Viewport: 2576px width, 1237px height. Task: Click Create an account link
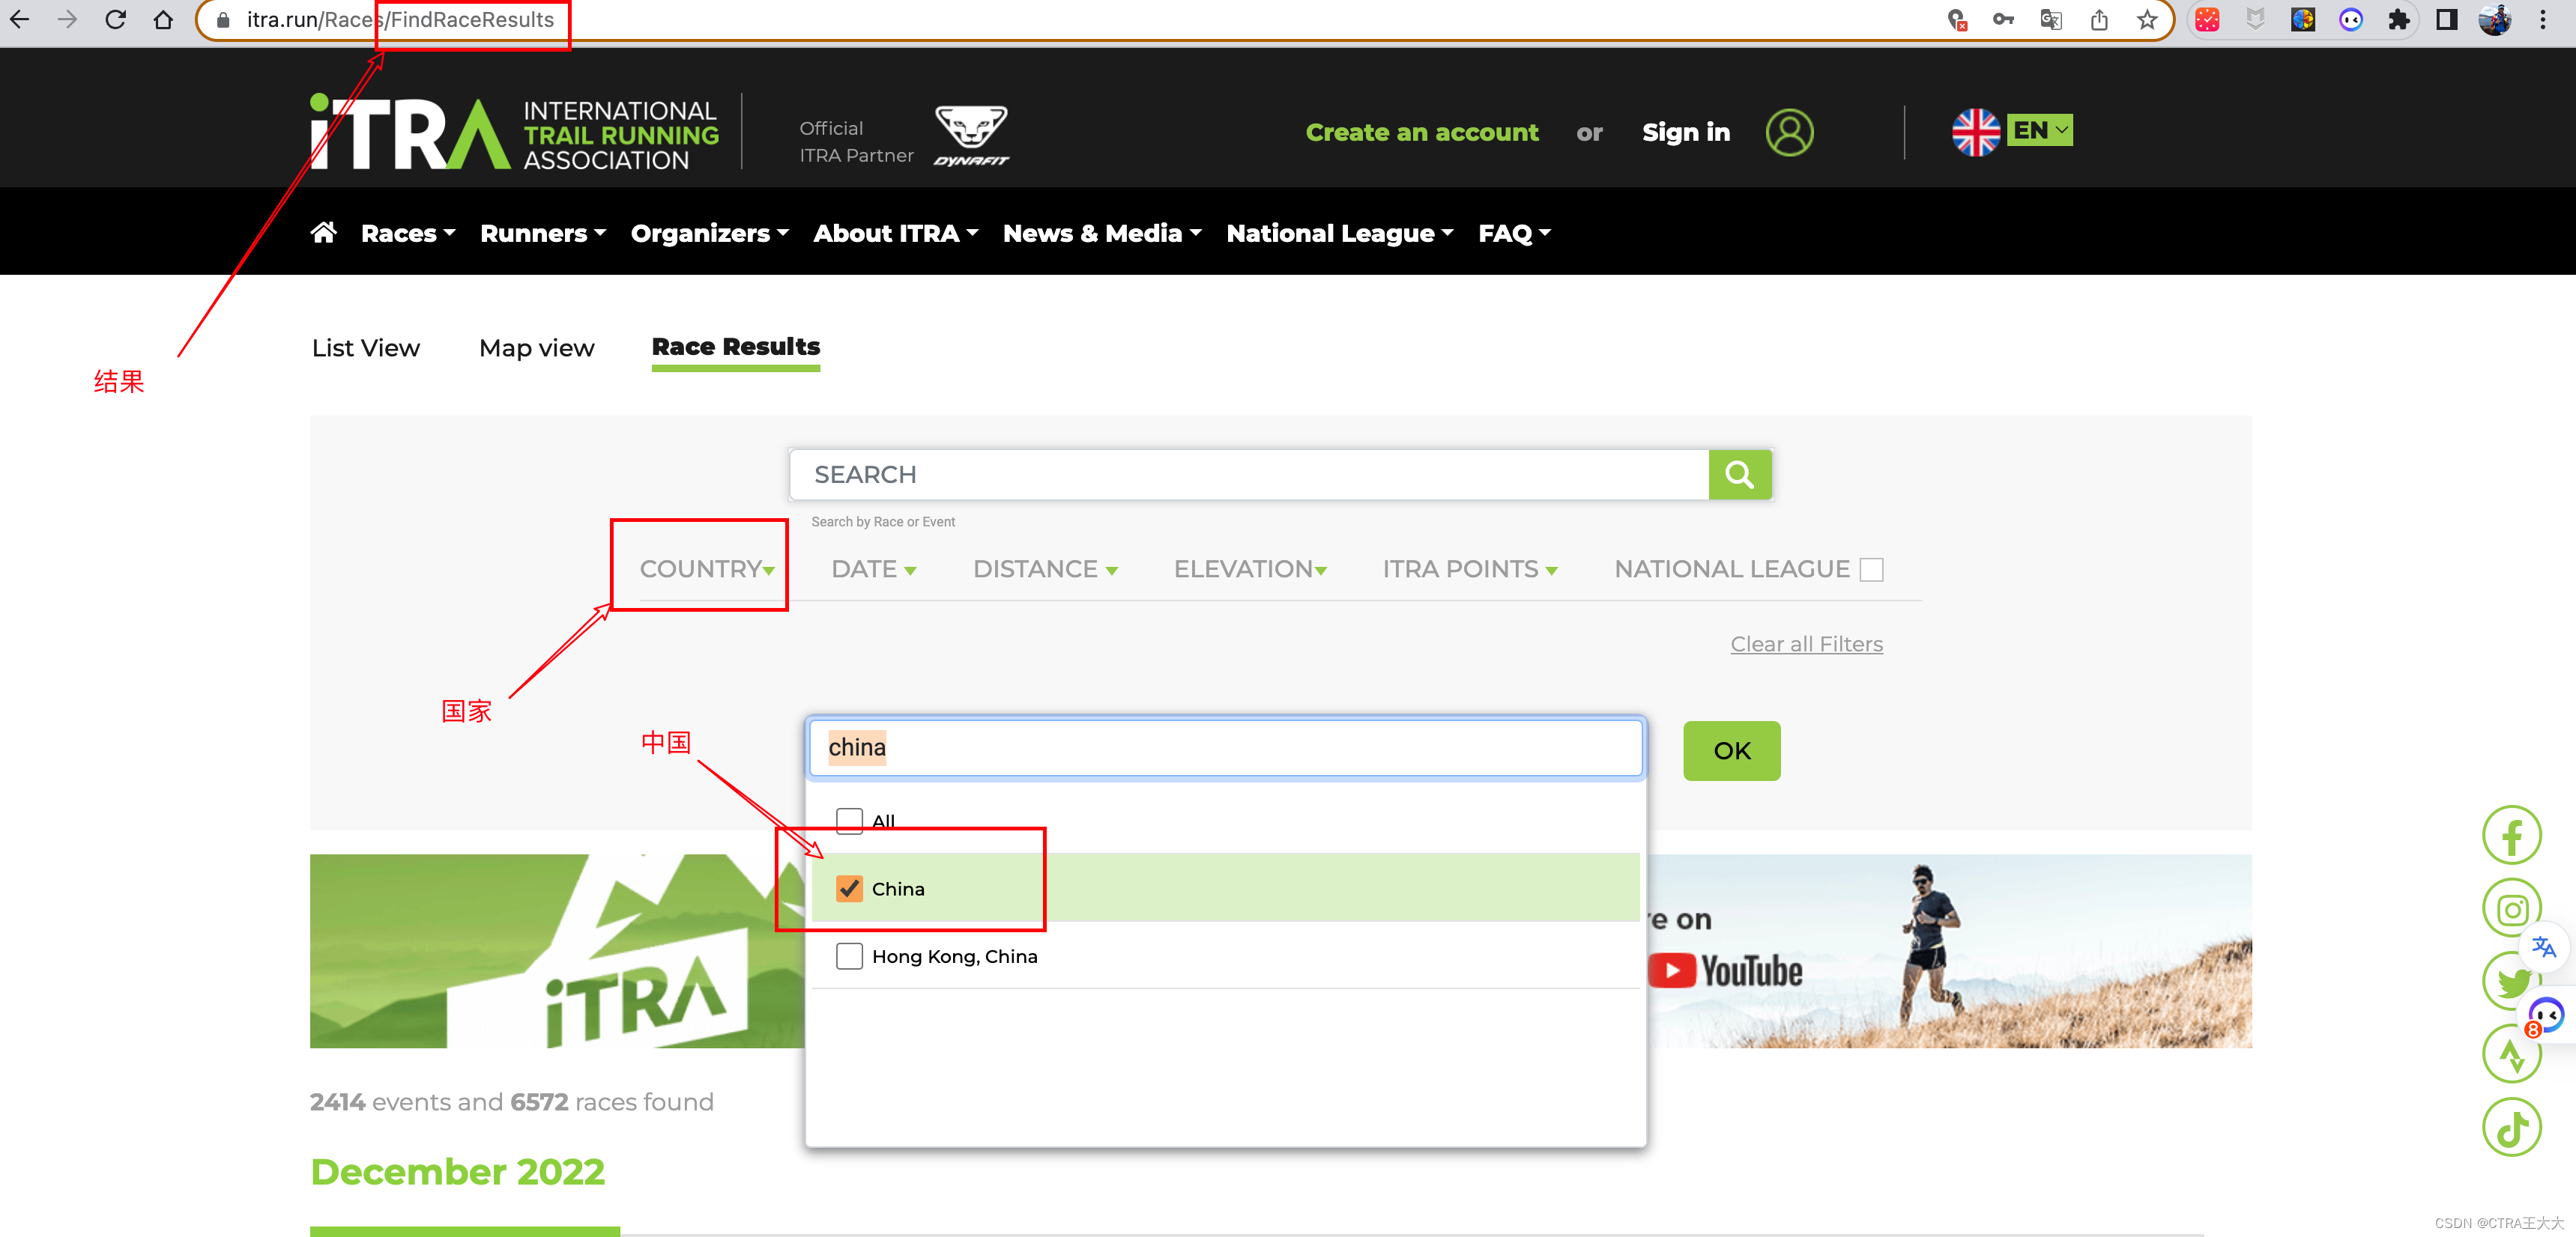[1422, 132]
